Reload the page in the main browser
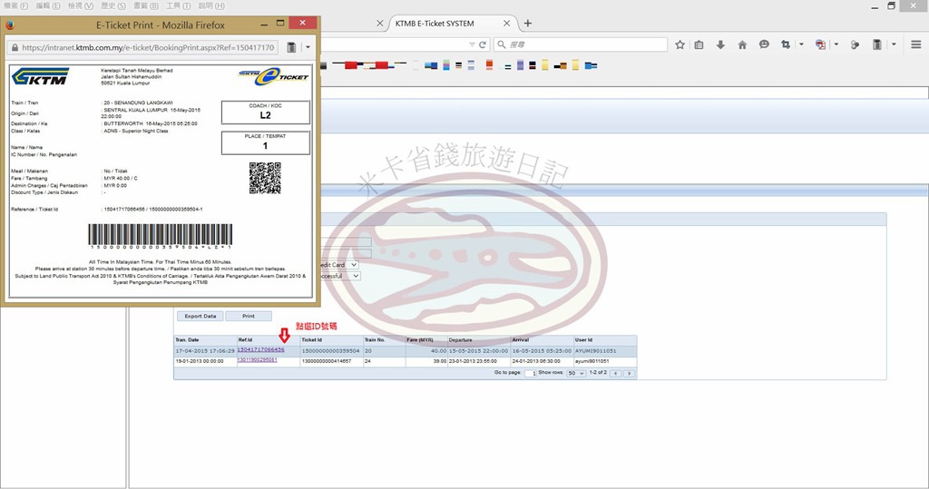This screenshot has width=929, height=489. (x=483, y=44)
